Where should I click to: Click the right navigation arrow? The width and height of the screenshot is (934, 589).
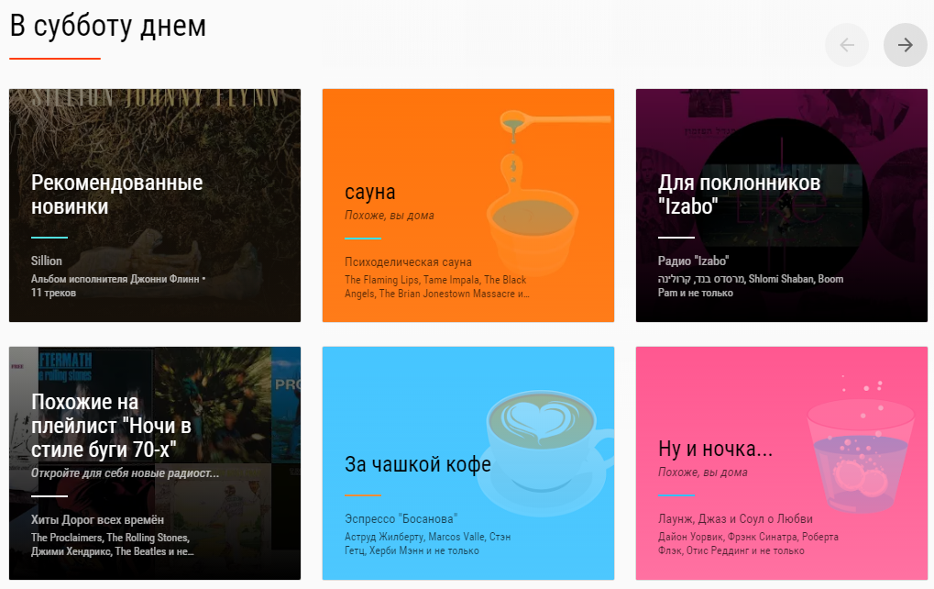click(904, 44)
